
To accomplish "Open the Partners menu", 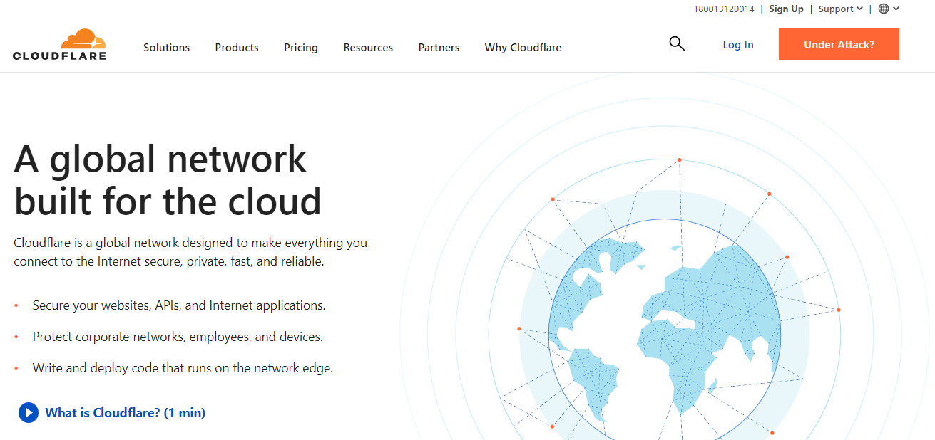I will tap(439, 48).
